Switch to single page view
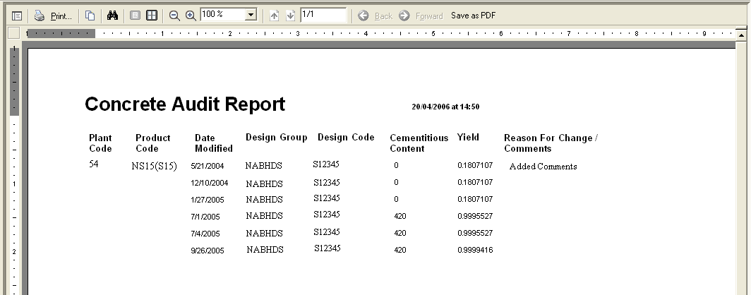 pyautogui.click(x=136, y=15)
